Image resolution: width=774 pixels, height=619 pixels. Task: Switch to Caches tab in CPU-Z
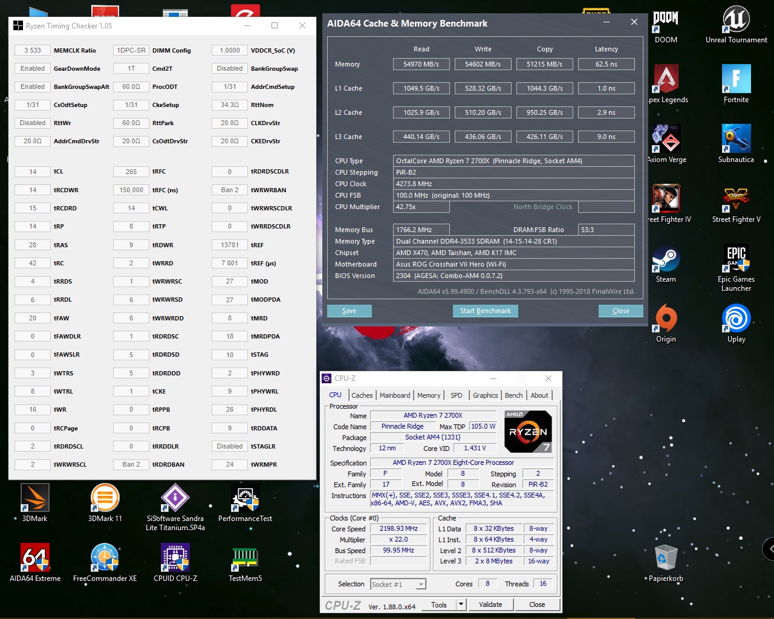pyautogui.click(x=362, y=395)
